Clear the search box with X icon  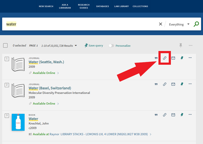coord(160,24)
